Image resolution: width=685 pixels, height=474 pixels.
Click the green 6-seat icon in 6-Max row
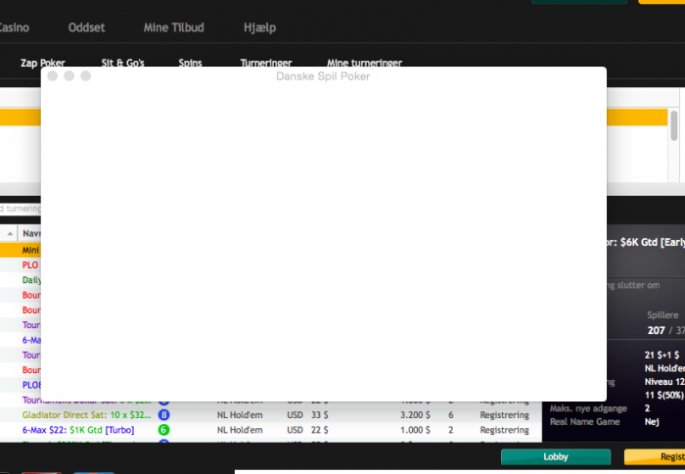pyautogui.click(x=163, y=430)
